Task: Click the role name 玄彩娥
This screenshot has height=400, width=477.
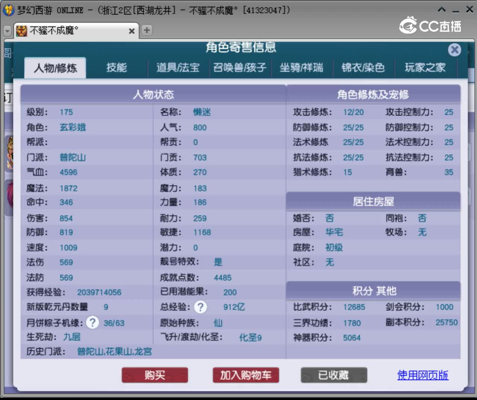Action: click(73, 127)
